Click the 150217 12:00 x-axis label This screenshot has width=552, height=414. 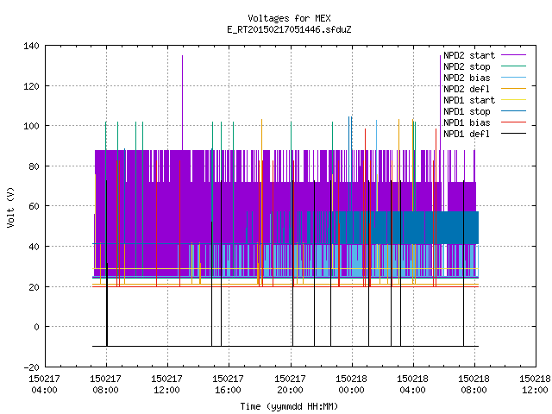click(166, 385)
